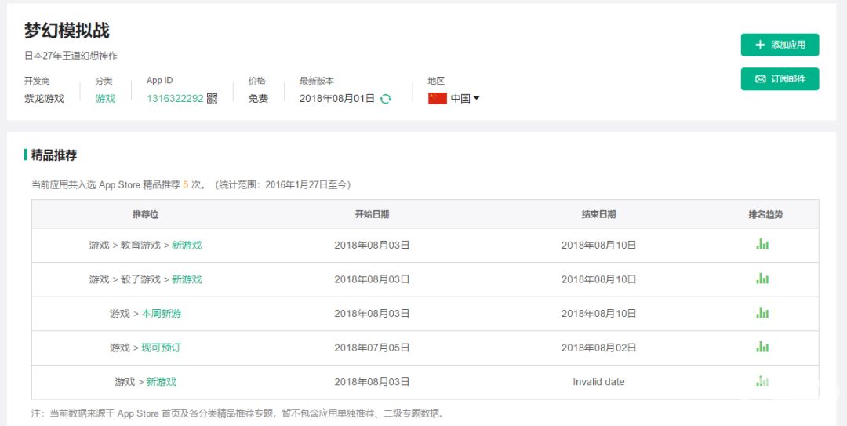Click the start date 2018年07月05日
The width and height of the screenshot is (847, 426).
[x=372, y=348]
